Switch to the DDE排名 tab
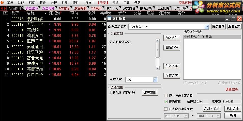Screen dimensions: 243x121 coord(64,8)
